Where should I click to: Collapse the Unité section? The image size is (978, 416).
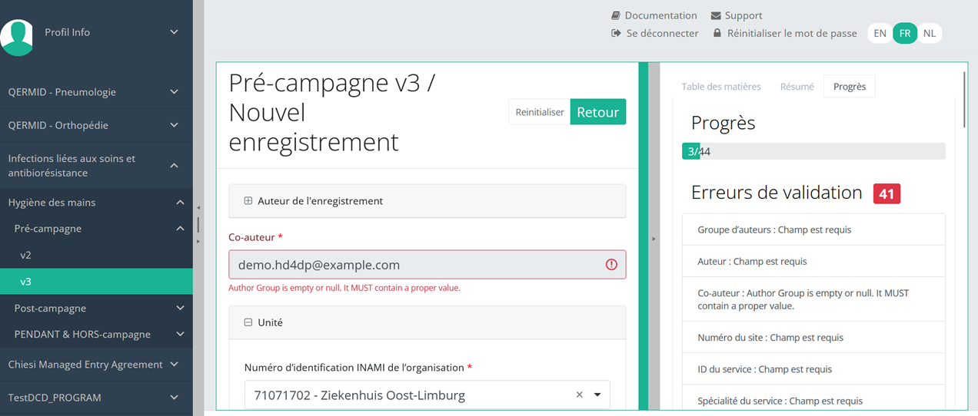[x=248, y=322]
